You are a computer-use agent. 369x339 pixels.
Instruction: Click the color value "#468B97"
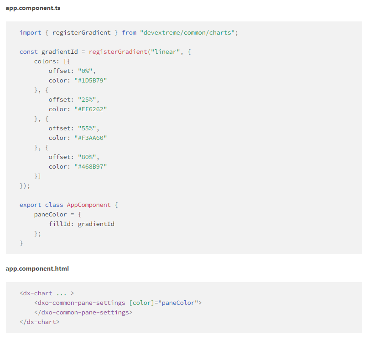(91, 166)
